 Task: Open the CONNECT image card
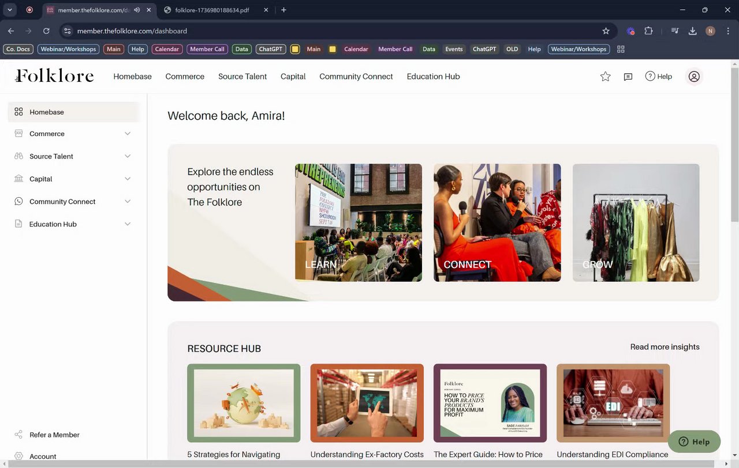coord(497,222)
